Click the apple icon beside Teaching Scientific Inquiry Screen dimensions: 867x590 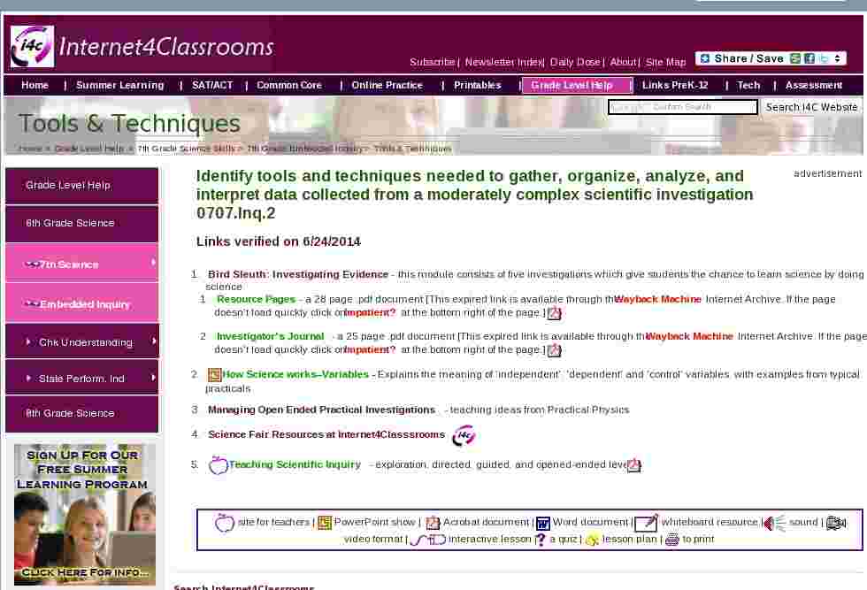click(x=218, y=464)
